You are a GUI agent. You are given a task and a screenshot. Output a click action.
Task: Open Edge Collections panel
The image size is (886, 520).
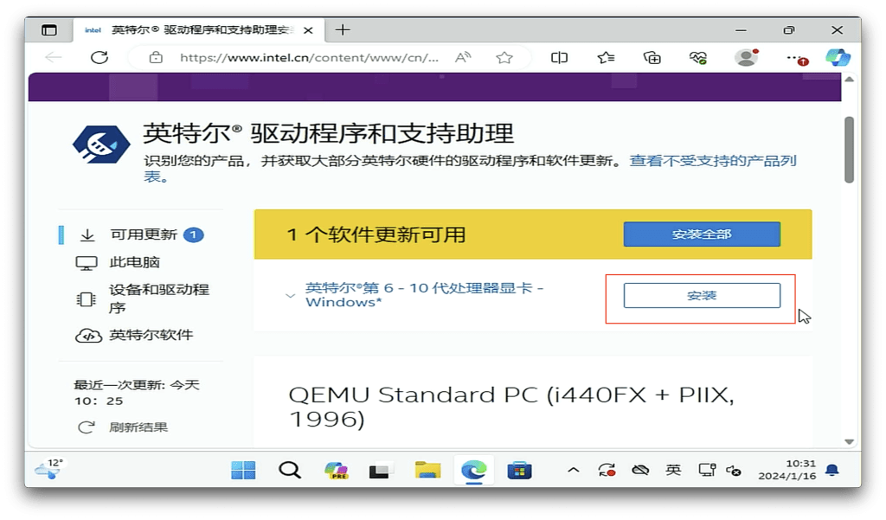[x=652, y=58]
